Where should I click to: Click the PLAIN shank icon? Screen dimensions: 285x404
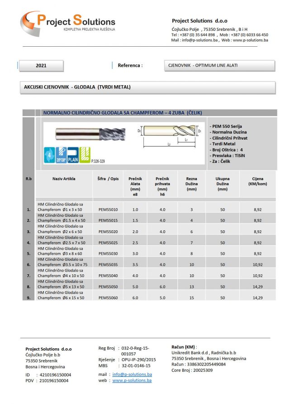click(x=73, y=155)
